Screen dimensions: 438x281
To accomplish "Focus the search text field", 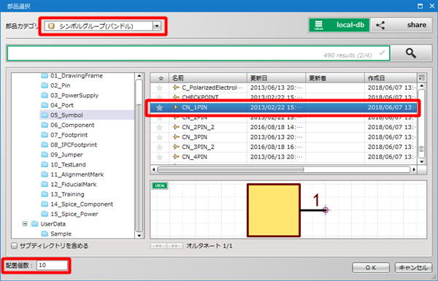I will click(199, 53).
